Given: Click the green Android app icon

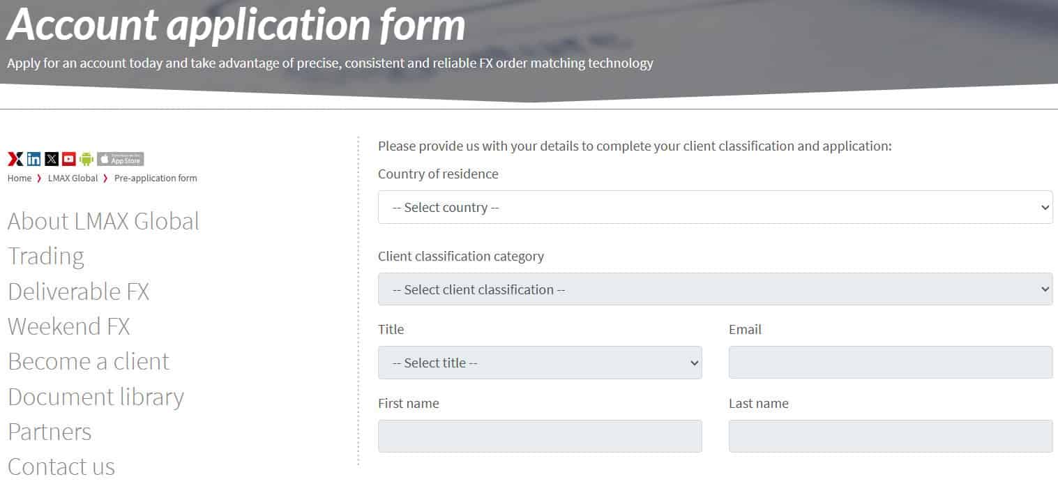Looking at the screenshot, I should (86, 159).
